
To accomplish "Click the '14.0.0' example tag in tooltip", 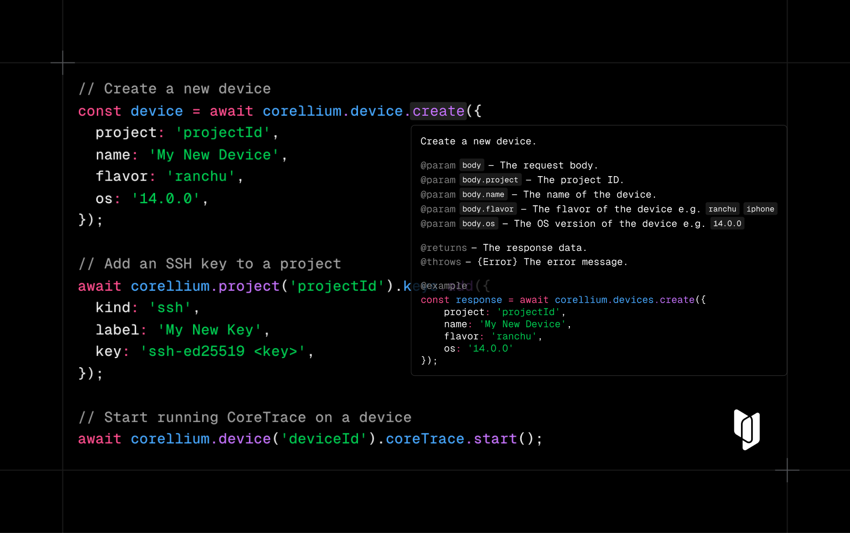I will [727, 224].
